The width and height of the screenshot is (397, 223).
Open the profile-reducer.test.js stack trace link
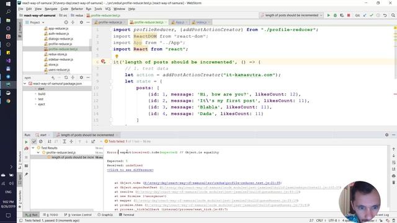click(x=212, y=183)
